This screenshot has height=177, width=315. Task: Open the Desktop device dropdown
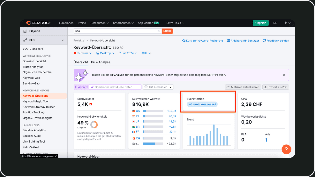tap(105, 53)
